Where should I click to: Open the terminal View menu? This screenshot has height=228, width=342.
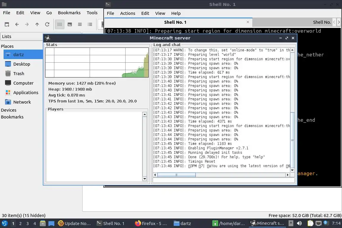click(160, 13)
